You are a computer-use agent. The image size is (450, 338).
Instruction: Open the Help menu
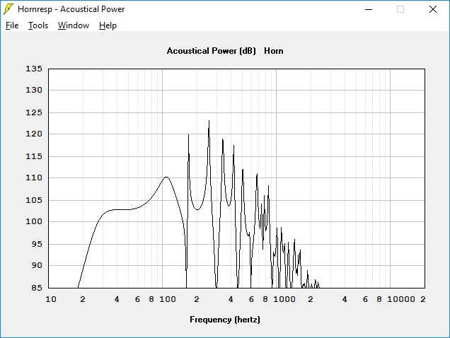[108, 25]
